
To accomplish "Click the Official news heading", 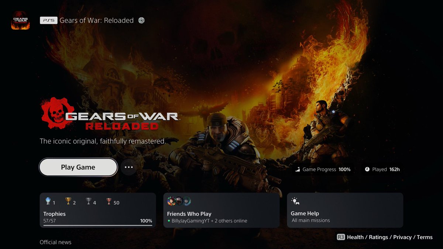I will coord(55,242).
